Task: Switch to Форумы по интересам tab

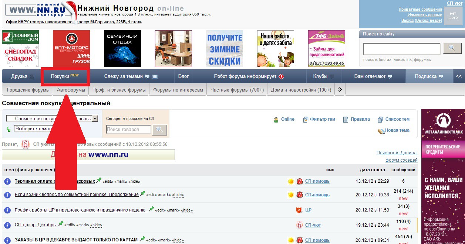Action: (x=178, y=90)
